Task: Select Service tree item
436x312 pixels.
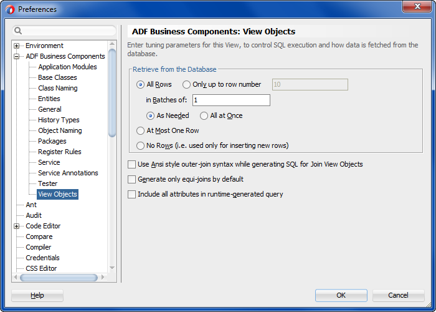Action: pyautogui.click(x=49, y=162)
